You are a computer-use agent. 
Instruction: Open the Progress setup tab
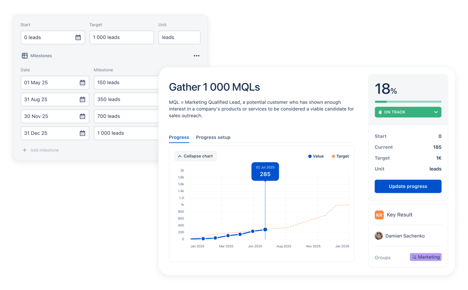[x=213, y=137]
